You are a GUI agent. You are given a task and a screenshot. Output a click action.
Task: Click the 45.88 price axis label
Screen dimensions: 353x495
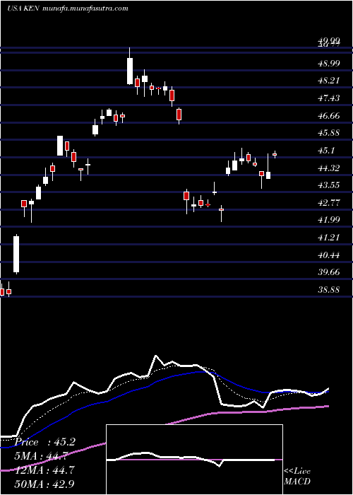click(330, 133)
